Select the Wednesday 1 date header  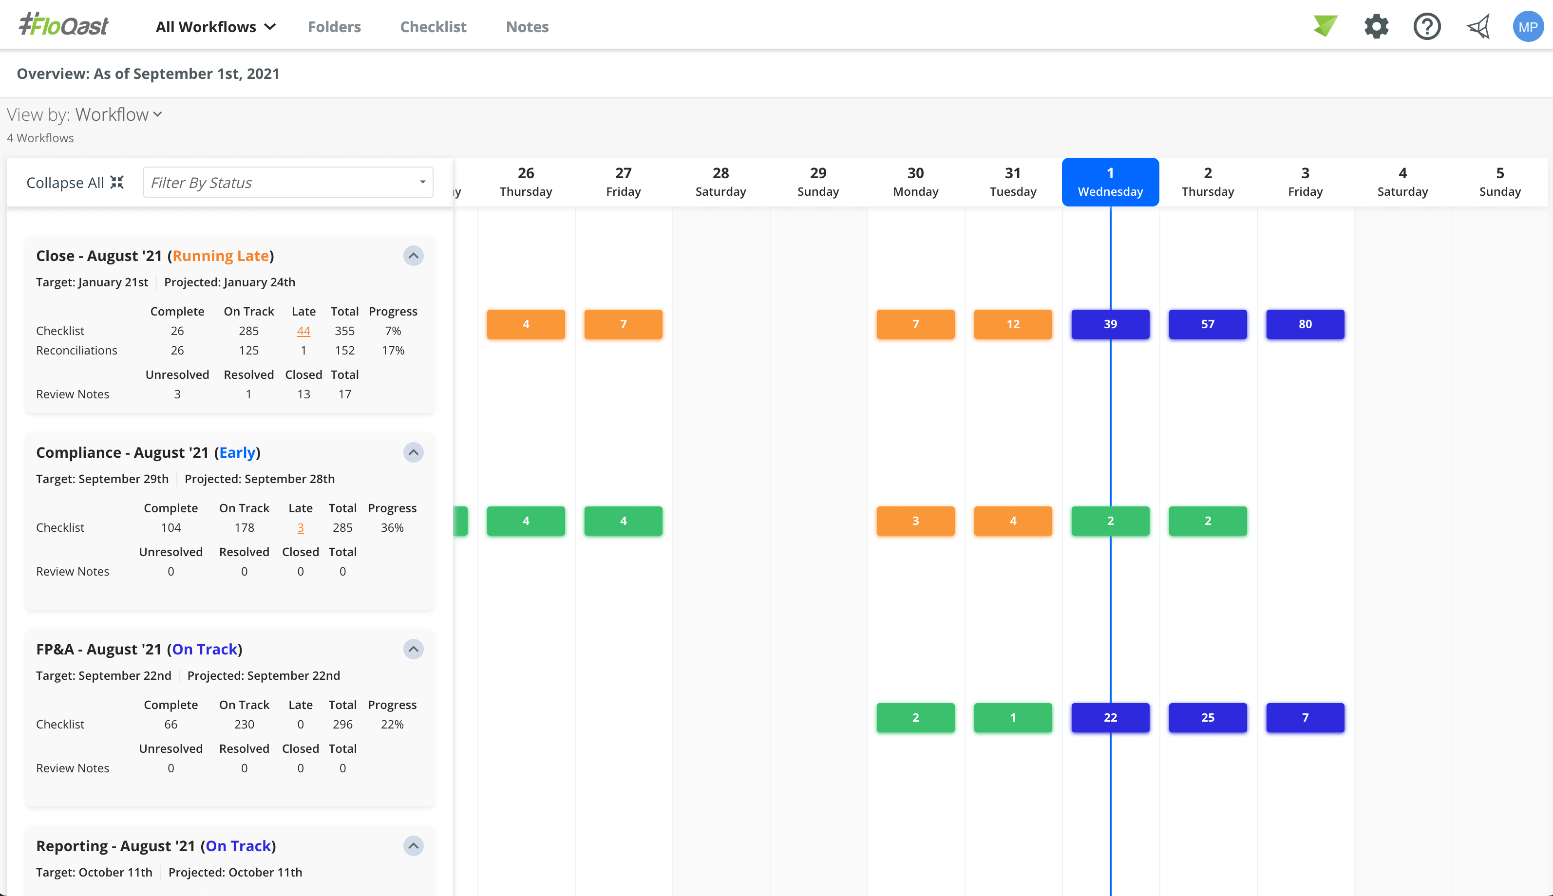pyautogui.click(x=1110, y=182)
